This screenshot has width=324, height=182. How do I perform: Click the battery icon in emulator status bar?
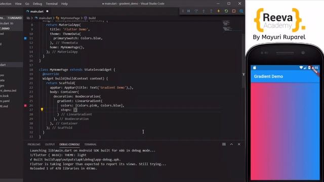pyautogui.click(x=309, y=67)
